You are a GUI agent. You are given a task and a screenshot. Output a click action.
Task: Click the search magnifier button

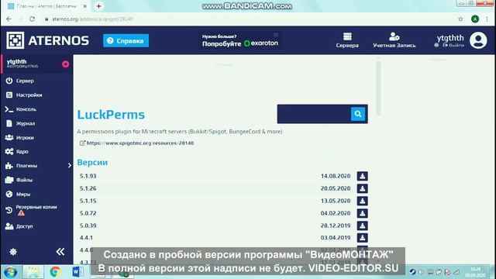coord(358,114)
